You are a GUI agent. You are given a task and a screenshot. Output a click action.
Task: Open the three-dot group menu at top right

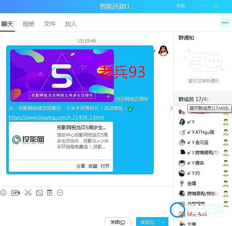225,23
